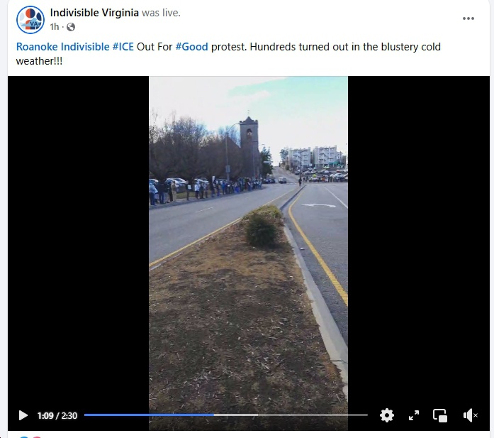
Task: Open the #ICE hashtag
Action: click(123, 47)
